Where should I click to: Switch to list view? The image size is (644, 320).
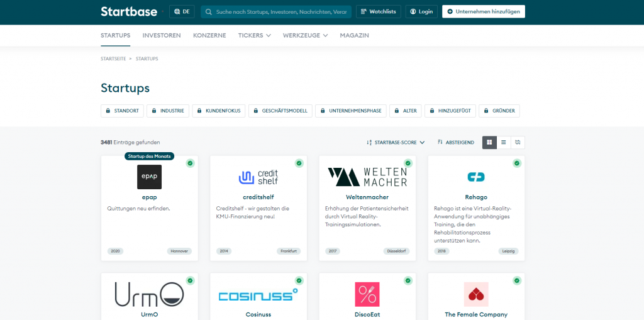point(504,143)
